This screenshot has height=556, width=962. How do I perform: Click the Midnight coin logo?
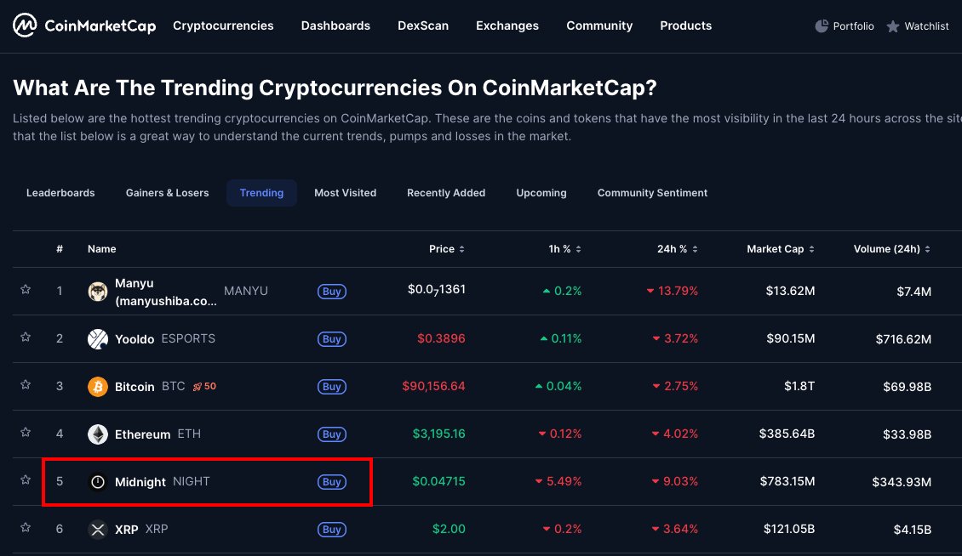coord(98,482)
